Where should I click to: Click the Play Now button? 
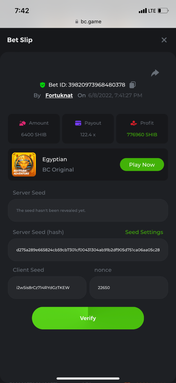point(142,165)
